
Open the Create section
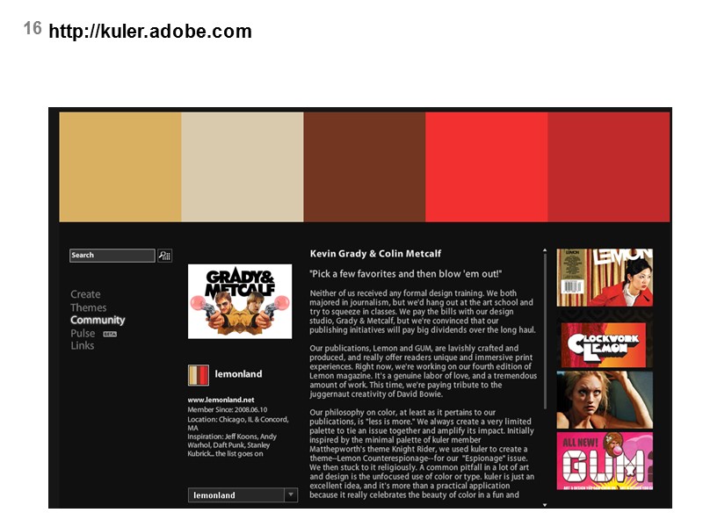coord(84,293)
